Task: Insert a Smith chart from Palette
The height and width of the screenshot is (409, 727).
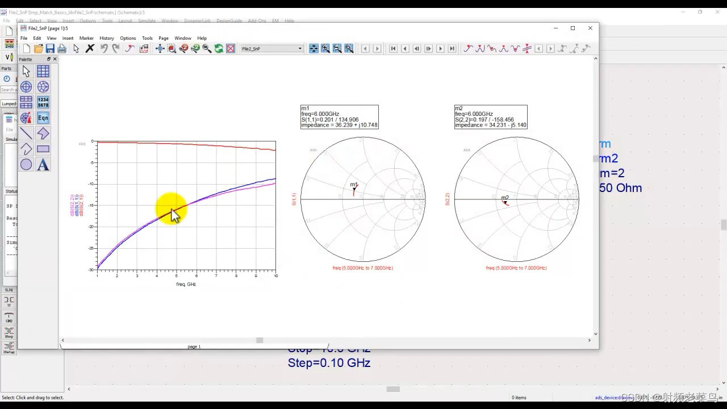Action: (x=43, y=87)
